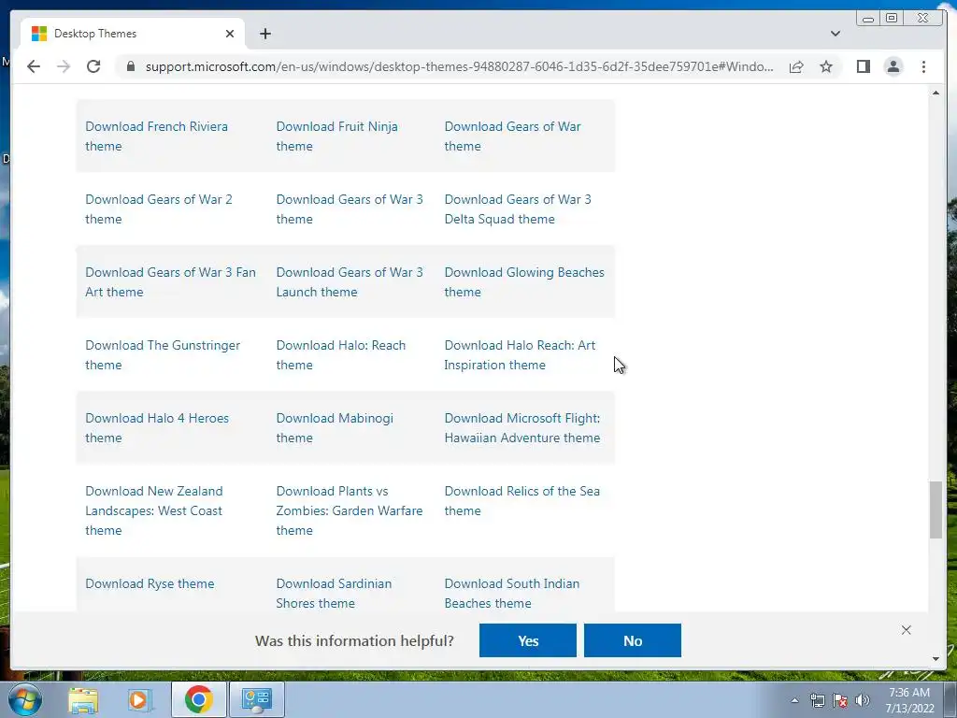View site security lock info
This screenshot has width=957, height=718.
pyautogui.click(x=131, y=66)
